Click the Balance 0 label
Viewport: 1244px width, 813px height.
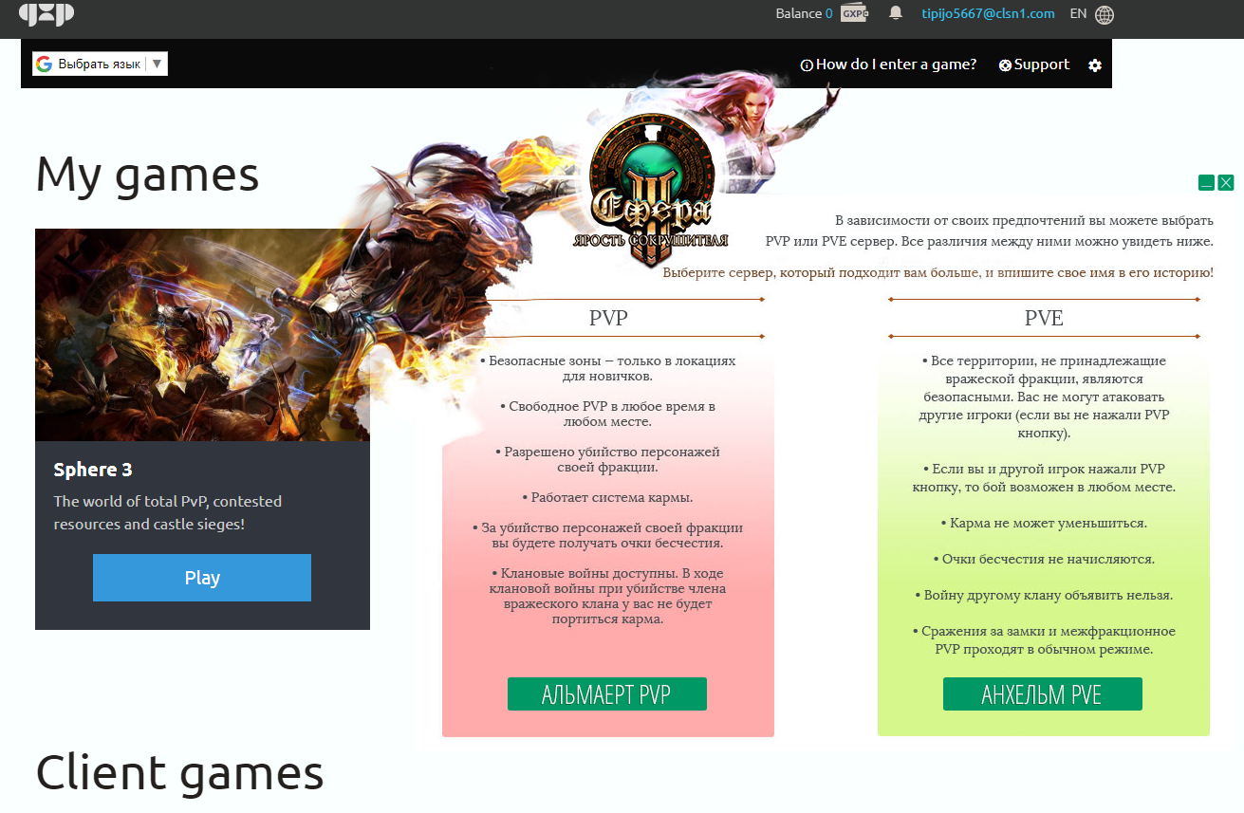tap(804, 13)
